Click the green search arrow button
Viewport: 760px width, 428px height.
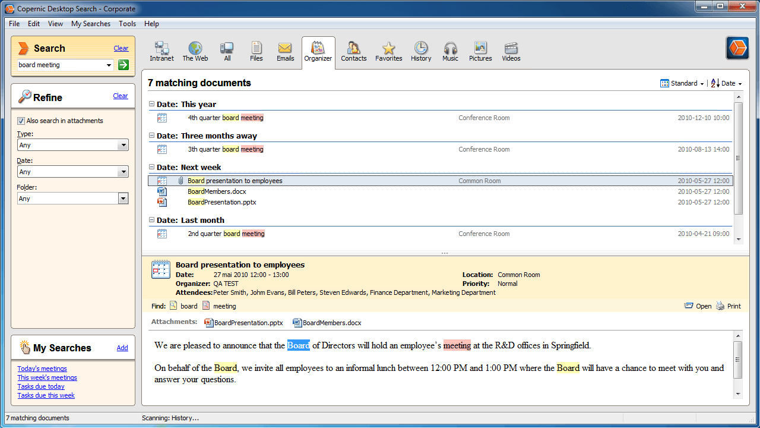point(123,64)
